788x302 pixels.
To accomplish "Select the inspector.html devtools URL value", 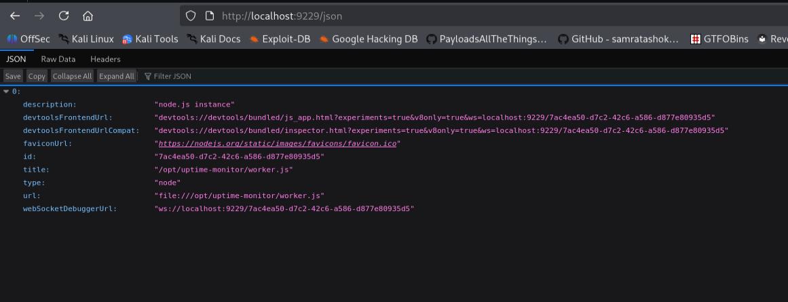I will click(441, 131).
